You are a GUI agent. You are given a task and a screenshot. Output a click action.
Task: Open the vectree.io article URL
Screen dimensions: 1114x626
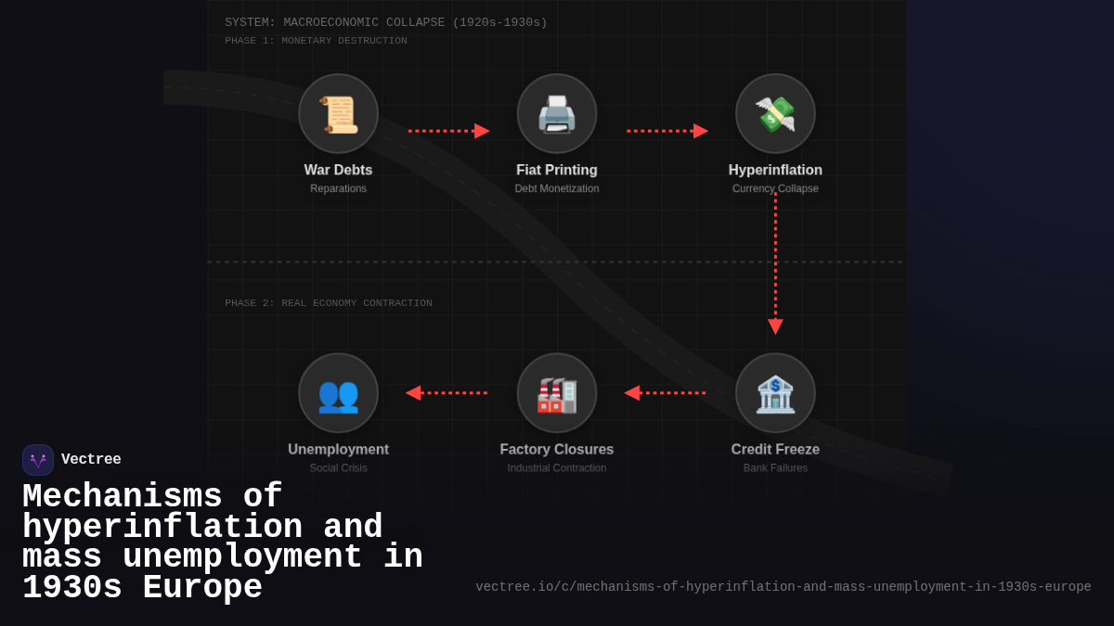click(783, 586)
